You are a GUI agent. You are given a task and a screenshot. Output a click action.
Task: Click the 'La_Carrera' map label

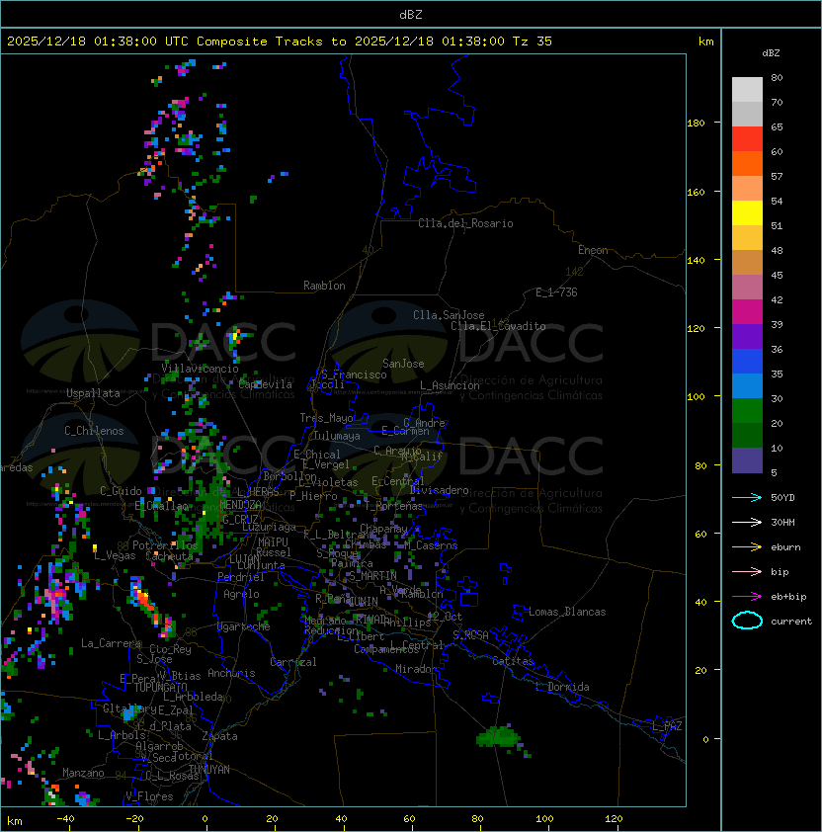[x=112, y=643]
